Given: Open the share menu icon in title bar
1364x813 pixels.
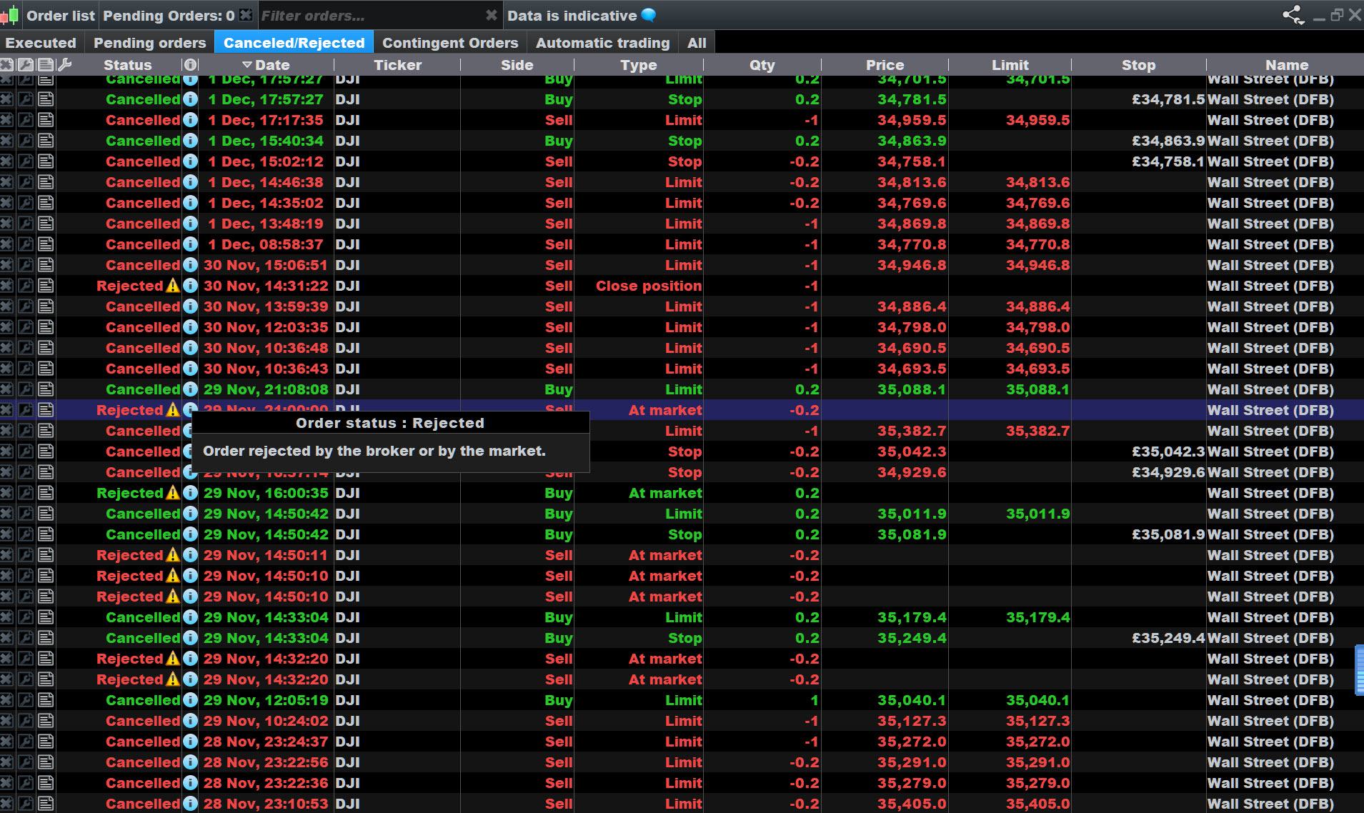Looking at the screenshot, I should click(1293, 15).
